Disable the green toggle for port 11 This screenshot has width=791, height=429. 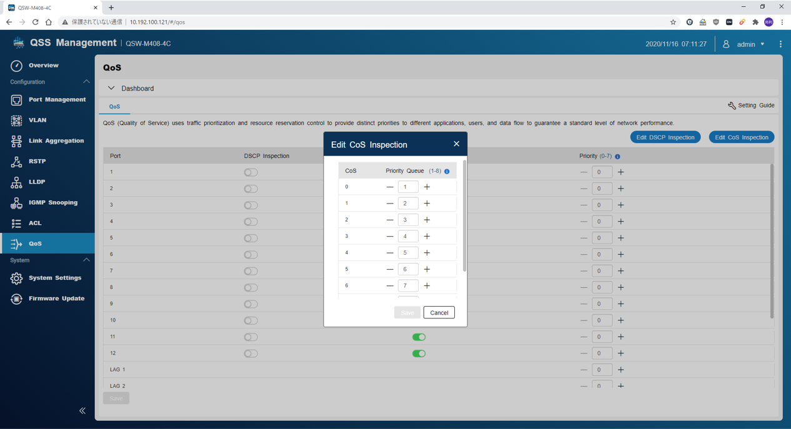[x=419, y=337]
